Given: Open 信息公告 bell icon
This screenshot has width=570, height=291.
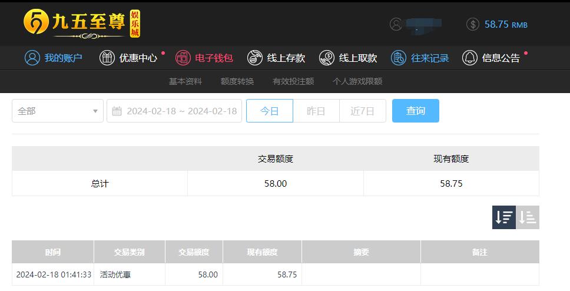Looking at the screenshot, I should [470, 58].
